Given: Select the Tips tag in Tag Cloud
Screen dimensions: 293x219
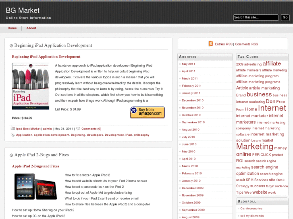Looking at the screenshot, I should [239, 192].
